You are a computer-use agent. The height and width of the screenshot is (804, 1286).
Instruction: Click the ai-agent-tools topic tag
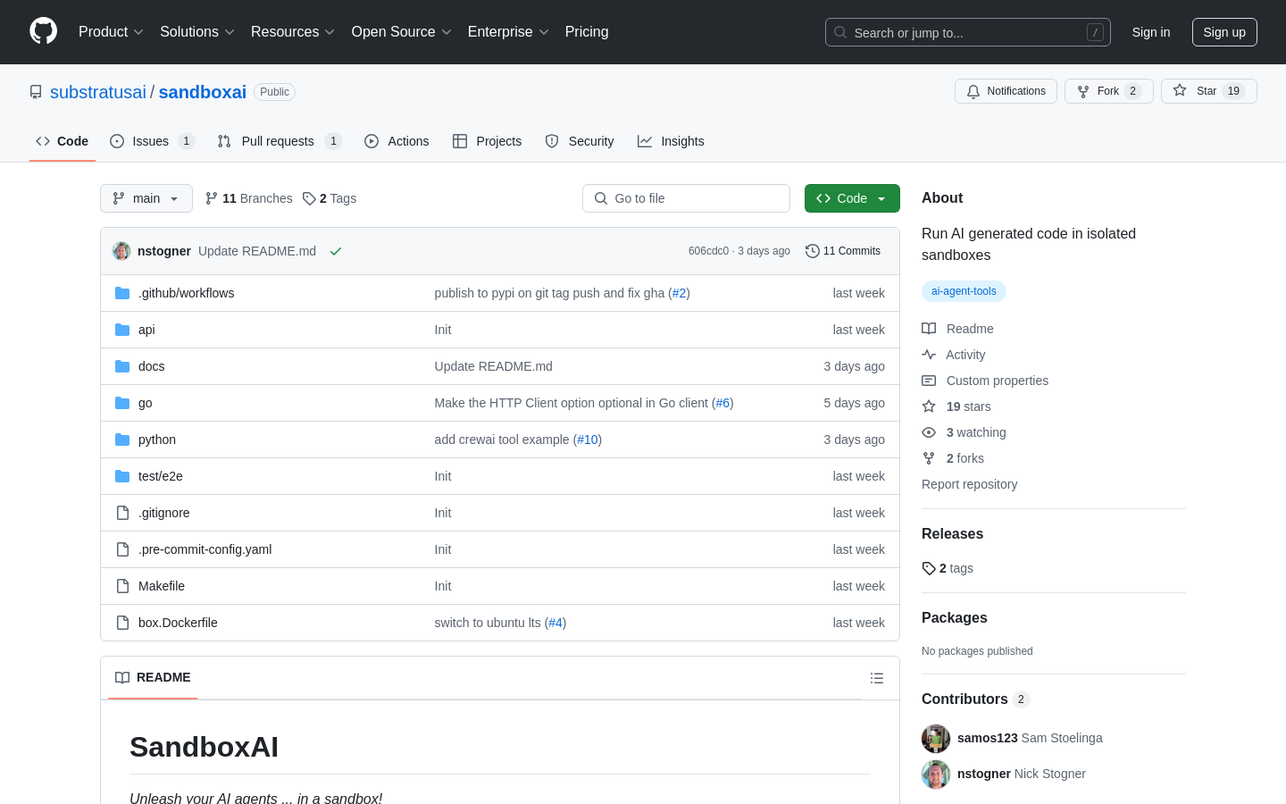(964, 291)
